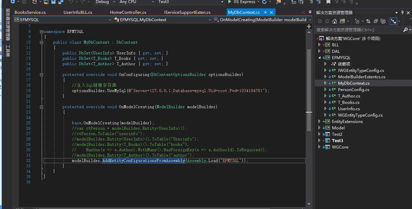Click the Home icon in Solution Explorer
This screenshot has height=209, width=412.
pos(334,21)
